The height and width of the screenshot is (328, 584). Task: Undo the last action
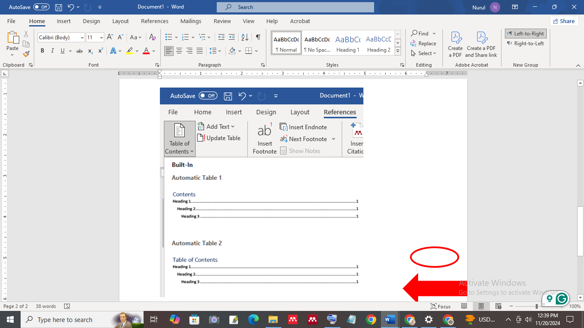tap(71, 7)
